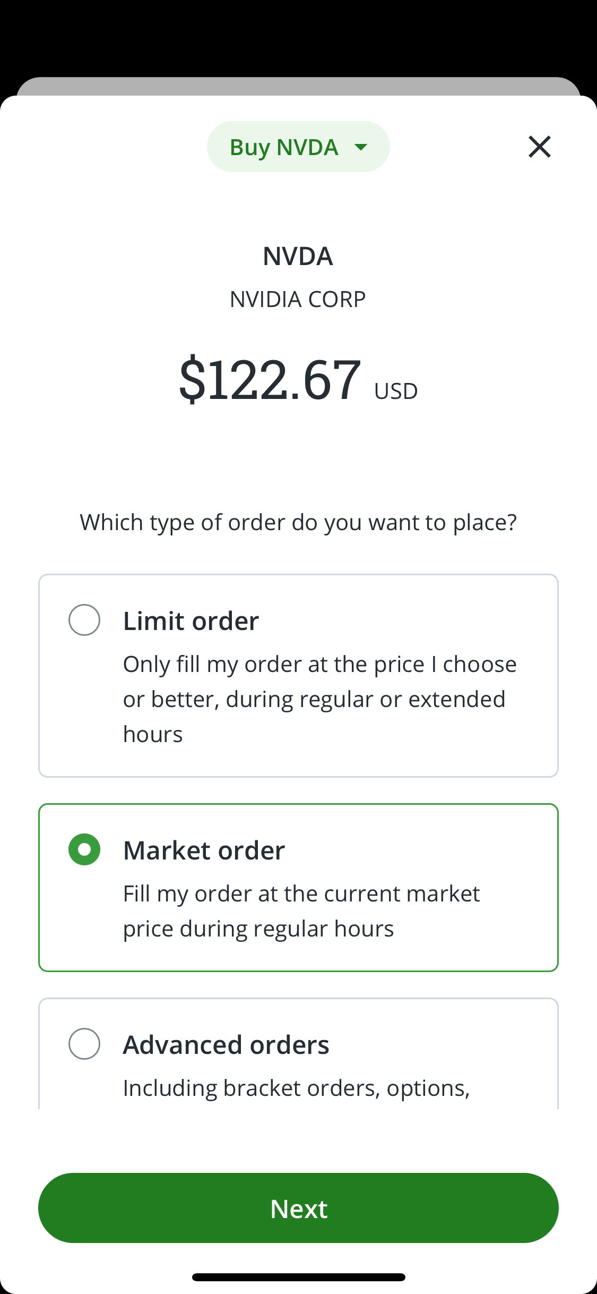
Task: Select the Market order radio button
Action: (x=84, y=849)
